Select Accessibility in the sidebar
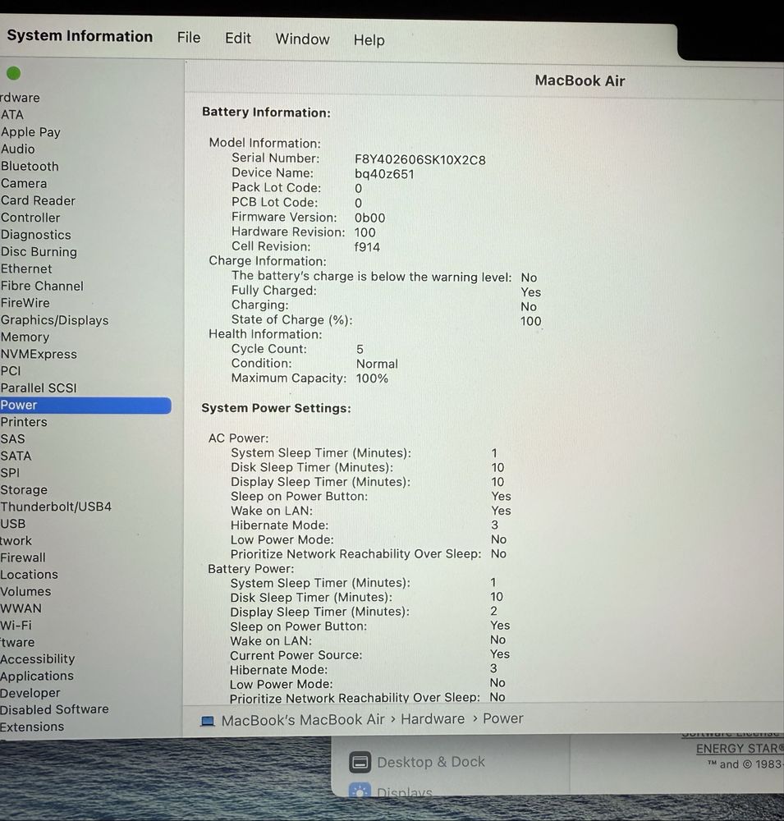784x821 pixels. 37,659
